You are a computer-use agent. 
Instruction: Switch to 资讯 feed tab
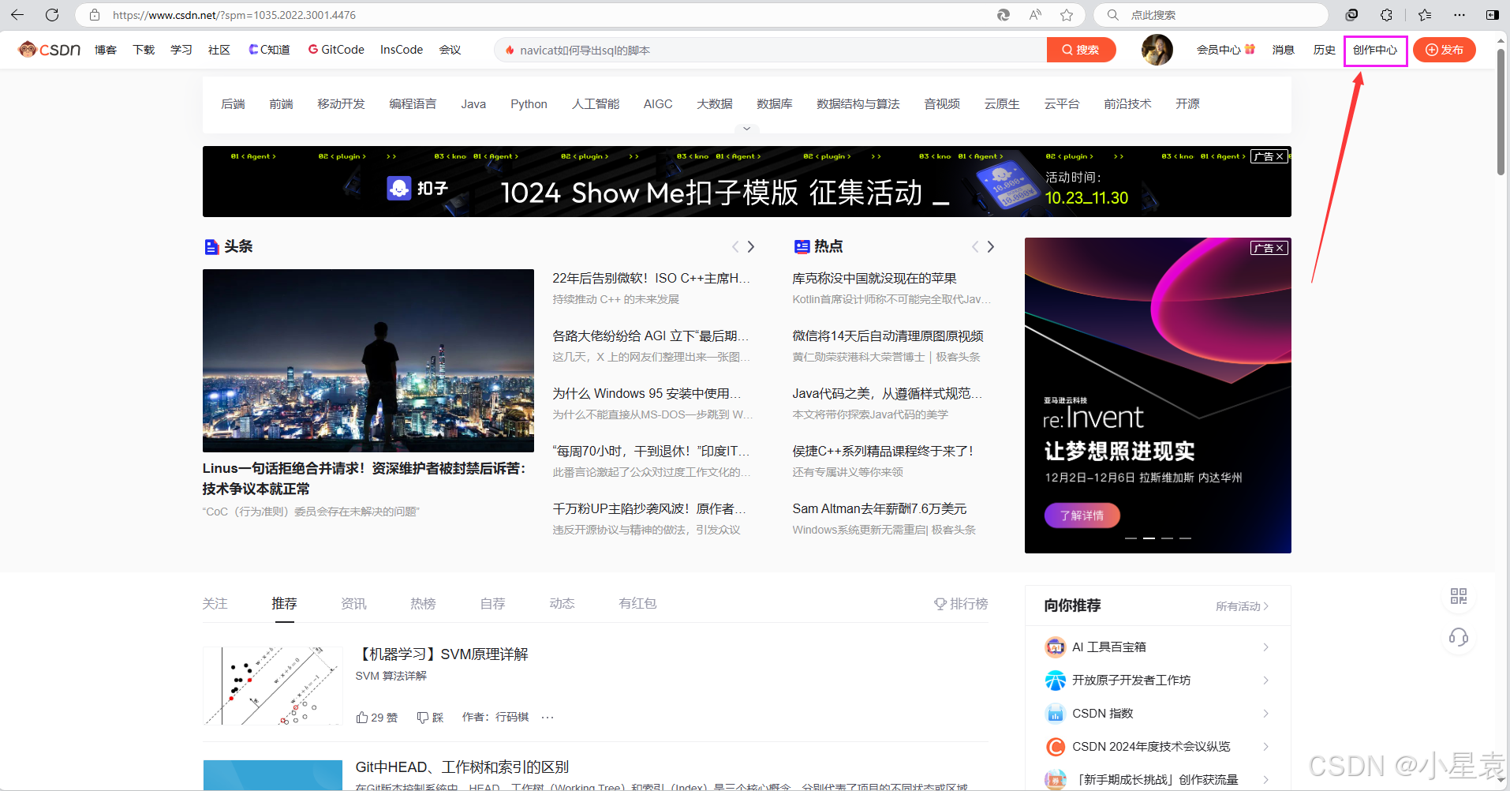point(353,603)
